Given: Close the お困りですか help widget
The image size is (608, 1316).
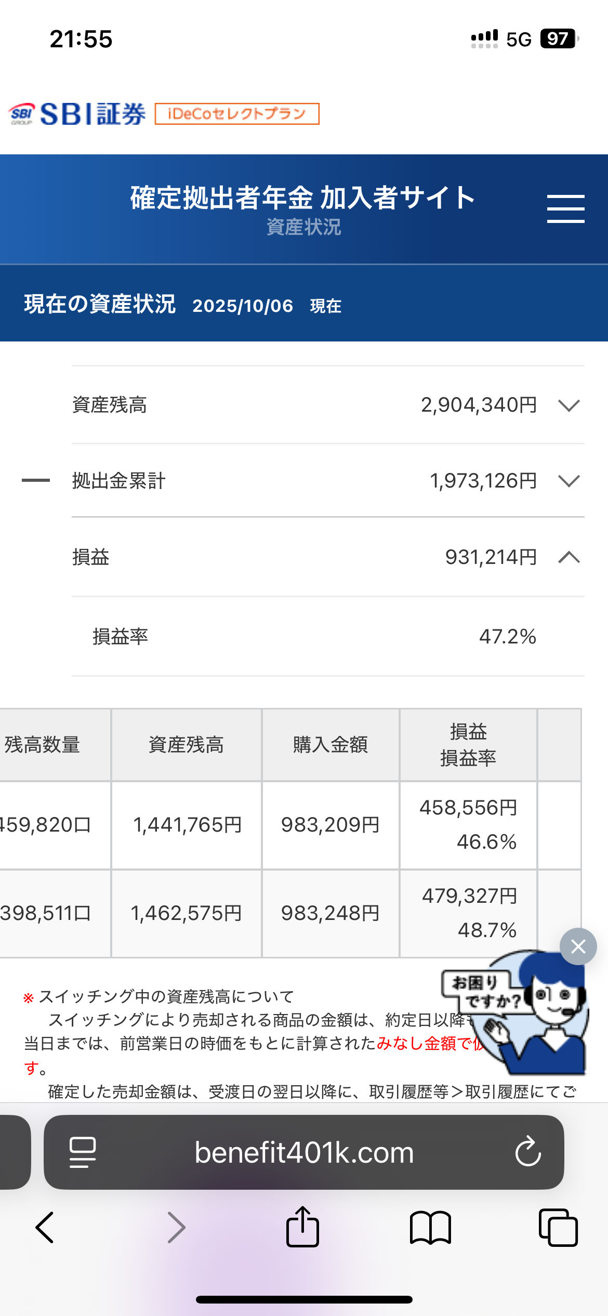Looking at the screenshot, I should tap(578, 946).
